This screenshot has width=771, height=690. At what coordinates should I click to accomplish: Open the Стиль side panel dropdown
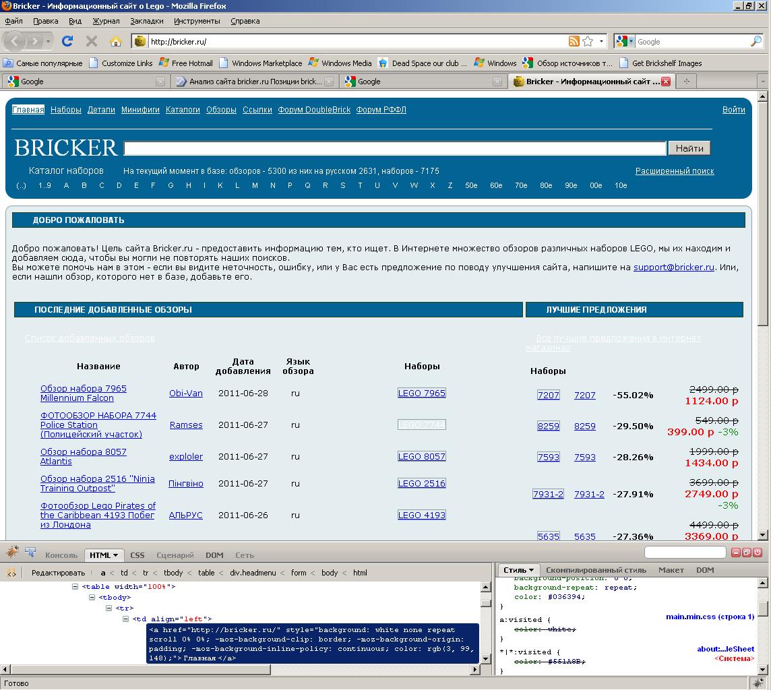[532, 570]
